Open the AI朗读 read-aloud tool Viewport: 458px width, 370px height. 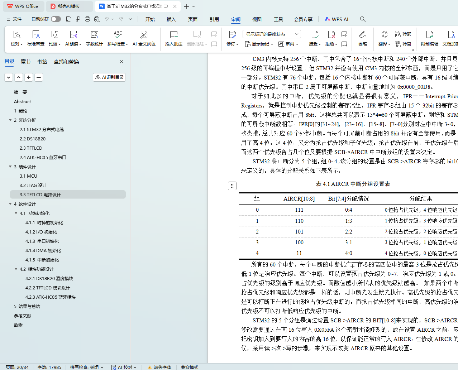[x=73, y=35]
